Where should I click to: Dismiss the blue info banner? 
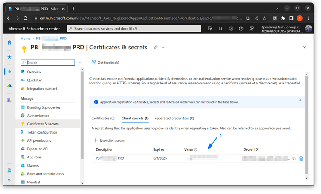click(x=300, y=100)
